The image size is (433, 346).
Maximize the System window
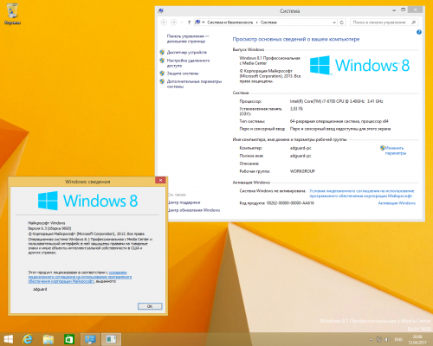(404, 10)
